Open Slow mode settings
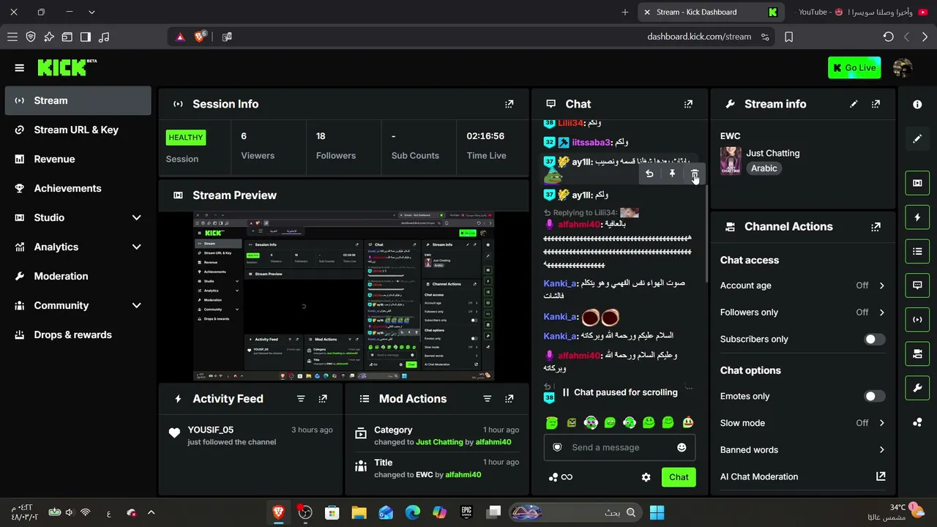Image resolution: width=937 pixels, height=527 pixels. (803, 423)
